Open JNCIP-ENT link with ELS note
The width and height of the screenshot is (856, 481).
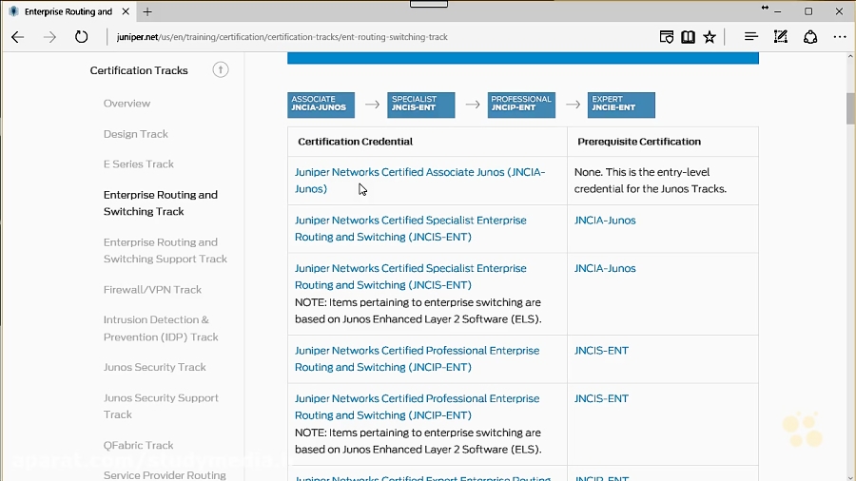coord(418,407)
